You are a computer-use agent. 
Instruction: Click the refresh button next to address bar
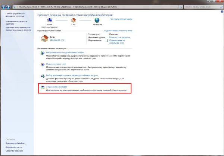181,7
